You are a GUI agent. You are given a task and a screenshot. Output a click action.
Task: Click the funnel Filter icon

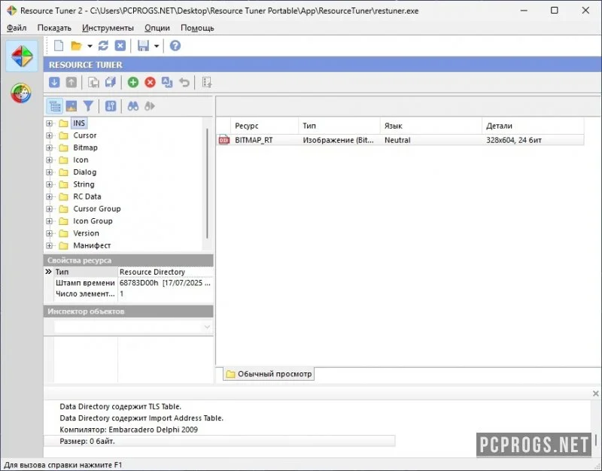pos(88,106)
